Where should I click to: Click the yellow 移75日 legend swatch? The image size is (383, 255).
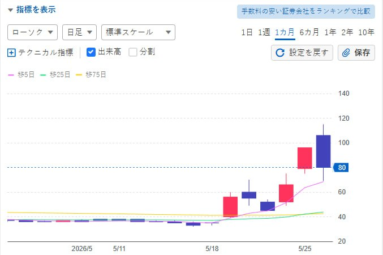[x=79, y=75]
